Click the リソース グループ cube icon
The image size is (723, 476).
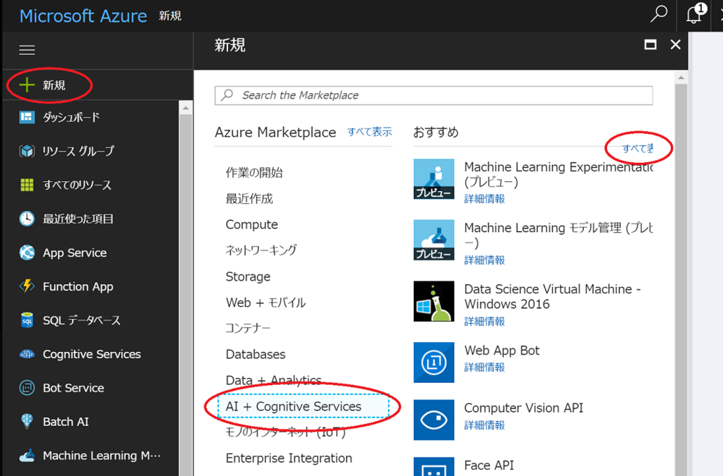click(27, 150)
